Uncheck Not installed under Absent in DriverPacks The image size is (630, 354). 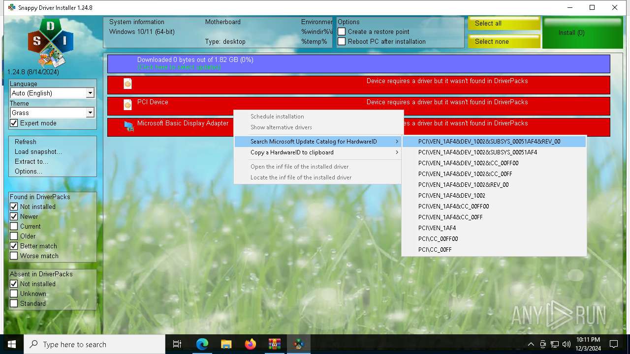(14, 284)
